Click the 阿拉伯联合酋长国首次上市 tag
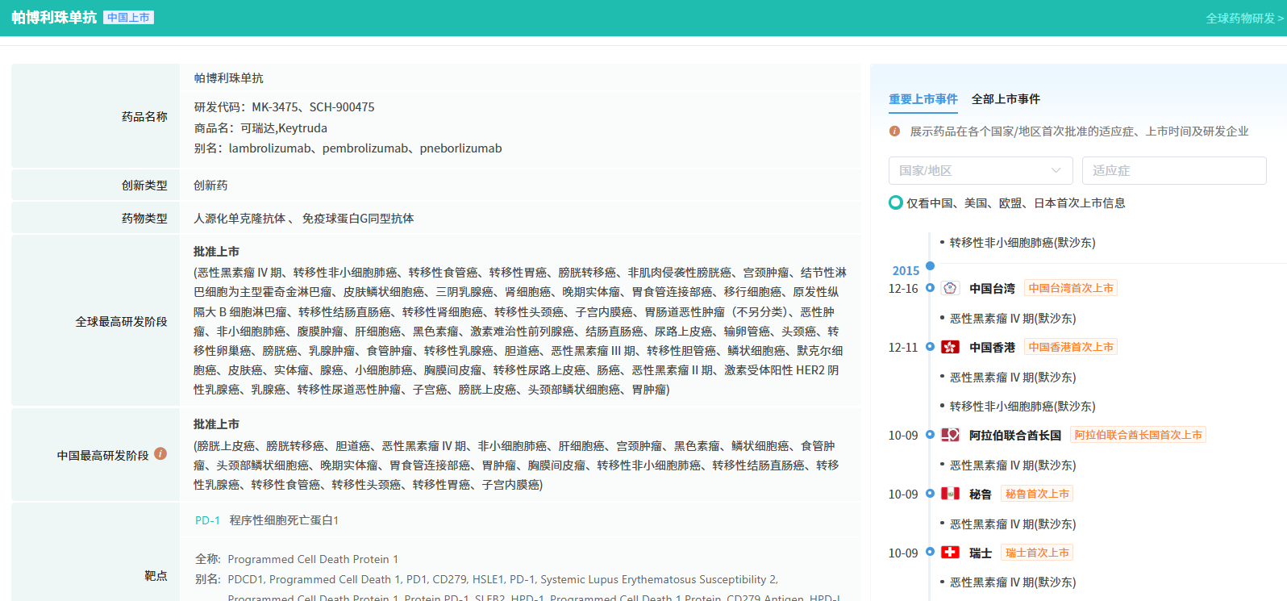Image resolution: width=1287 pixels, height=601 pixels. (1137, 435)
